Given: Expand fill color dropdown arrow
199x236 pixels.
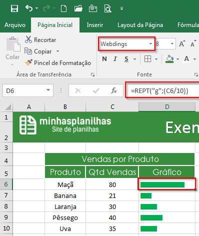Looking at the screenshot, I should (177, 59).
